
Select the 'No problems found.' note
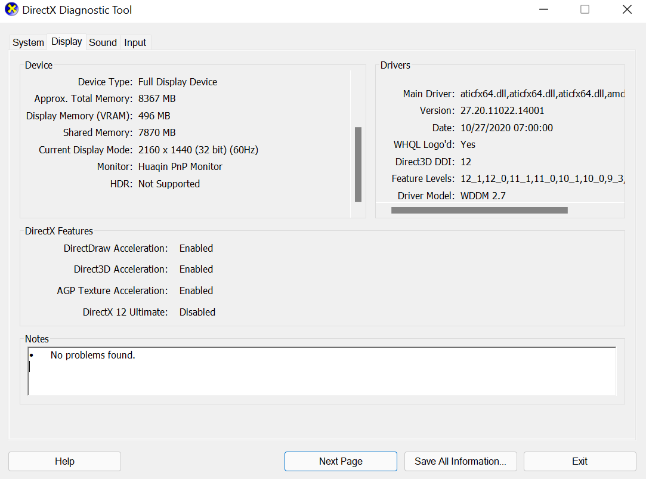(92, 355)
